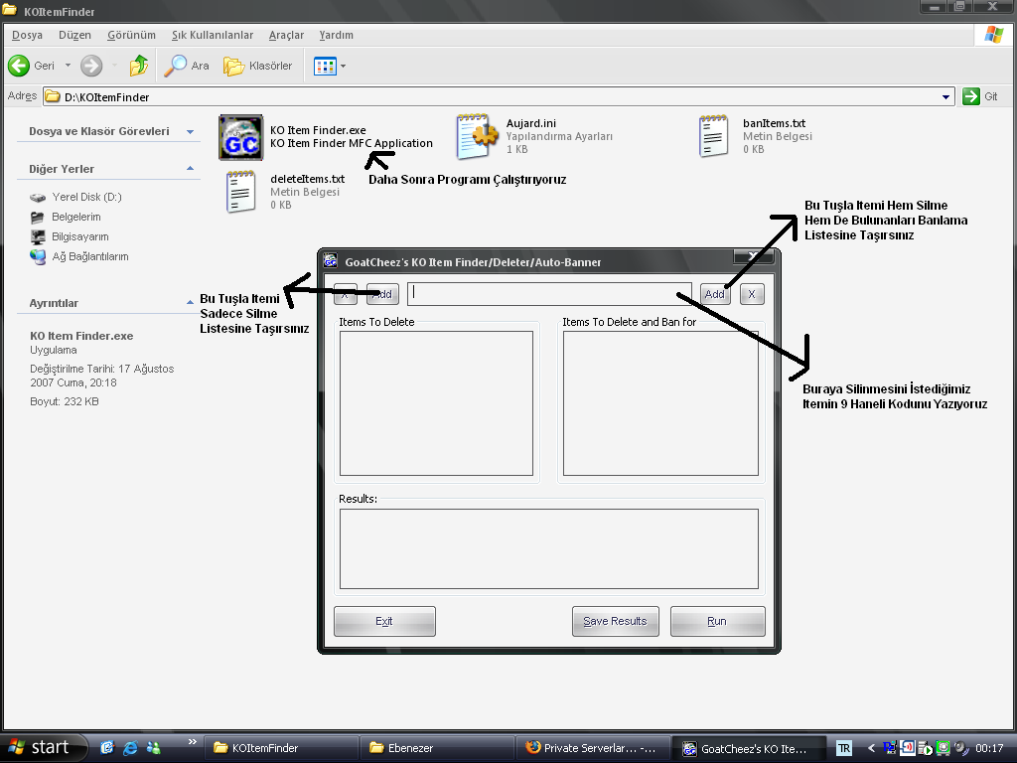Image resolution: width=1017 pixels, height=763 pixels.
Task: Open the address bar dropdown arrow
Action: (945, 96)
